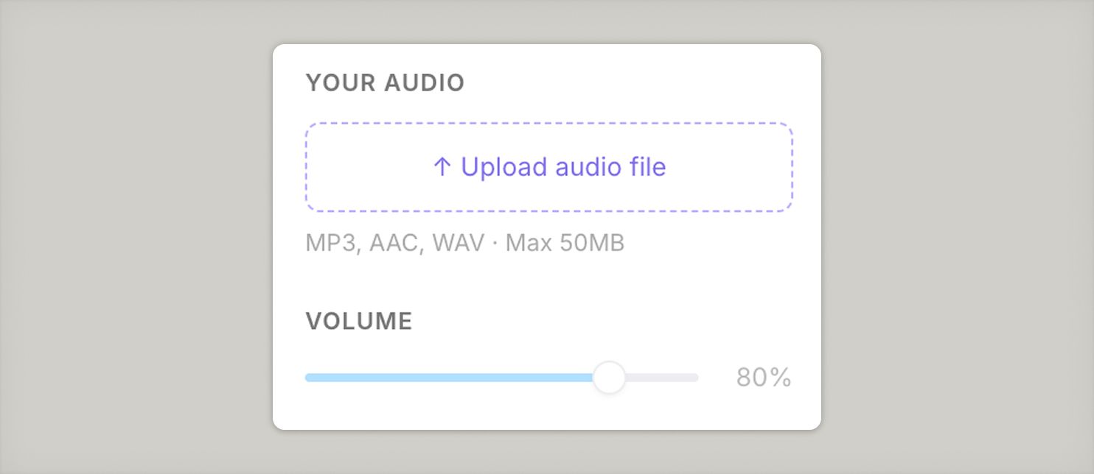Screen dimensions: 1094x474
Task: Click the VOLUME section header
Action: pyautogui.click(x=359, y=321)
